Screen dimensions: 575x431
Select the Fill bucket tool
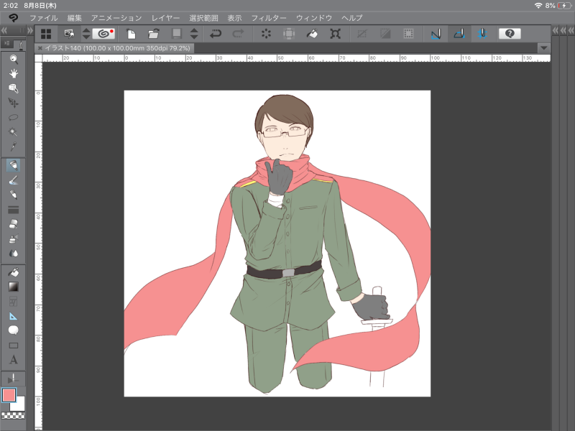(x=13, y=272)
